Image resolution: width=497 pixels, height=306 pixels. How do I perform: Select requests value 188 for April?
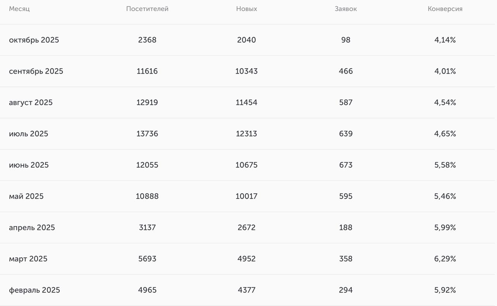coord(346,228)
